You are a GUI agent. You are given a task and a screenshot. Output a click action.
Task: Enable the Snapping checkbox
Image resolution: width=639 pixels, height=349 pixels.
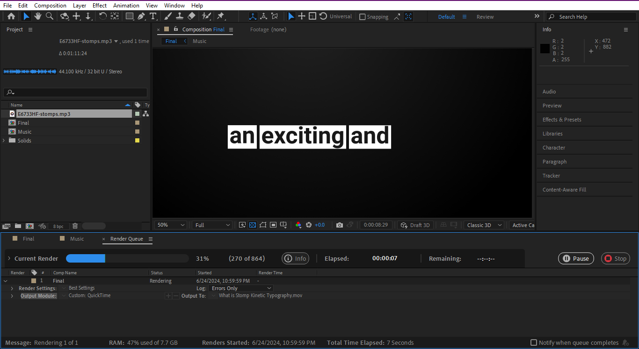point(362,17)
